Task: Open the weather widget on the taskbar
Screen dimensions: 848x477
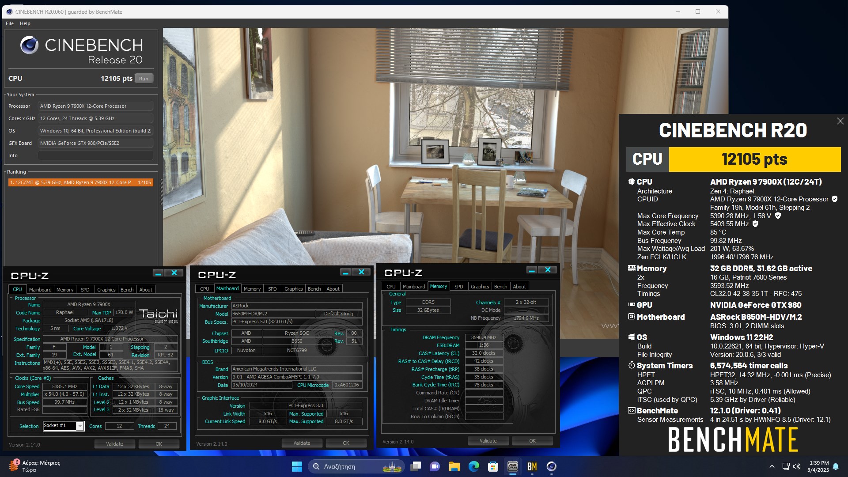Action: pyautogui.click(x=34, y=466)
